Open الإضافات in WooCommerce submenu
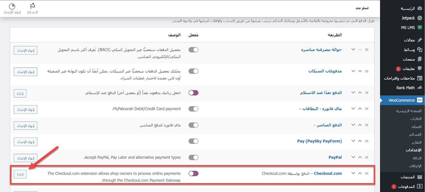The image size is (425, 192). (x=415, y=166)
